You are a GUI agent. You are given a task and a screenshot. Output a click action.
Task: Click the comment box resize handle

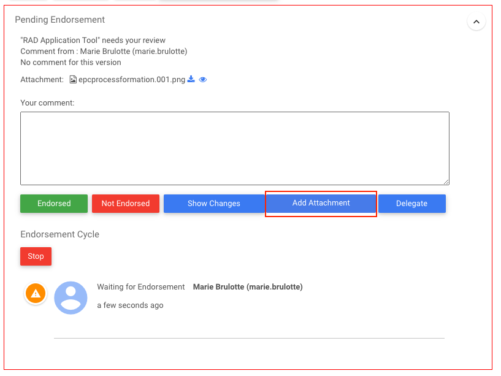point(446,182)
